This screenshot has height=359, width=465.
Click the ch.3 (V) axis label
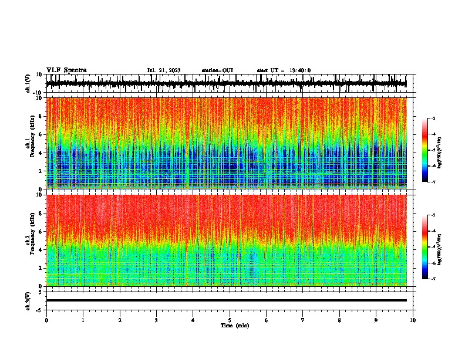28,301
